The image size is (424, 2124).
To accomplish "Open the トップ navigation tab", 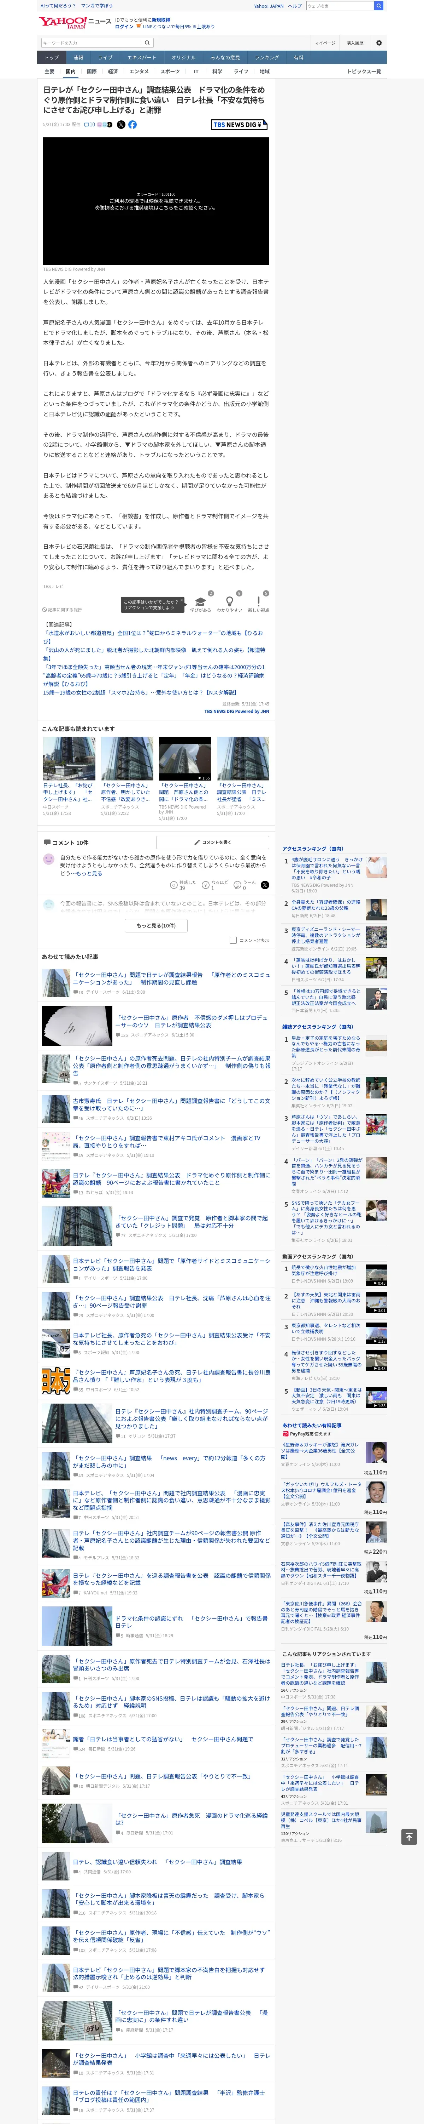I will click(52, 58).
